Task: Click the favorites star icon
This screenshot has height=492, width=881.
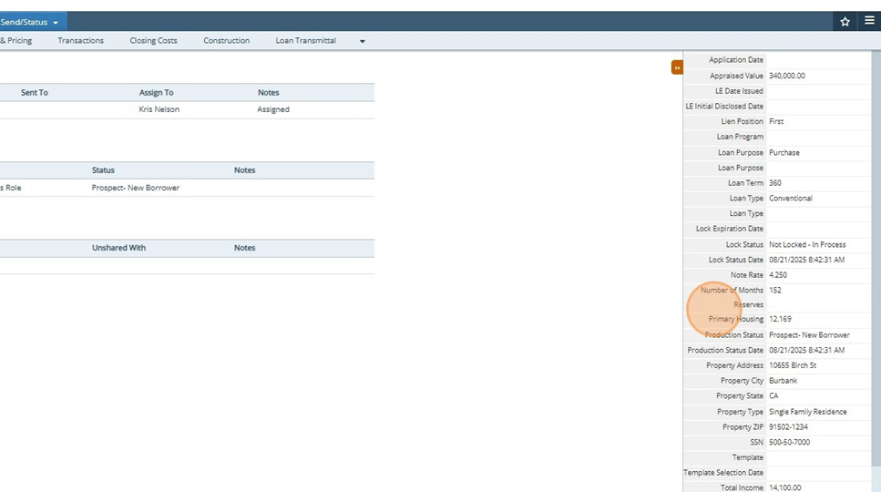Action: 845,21
